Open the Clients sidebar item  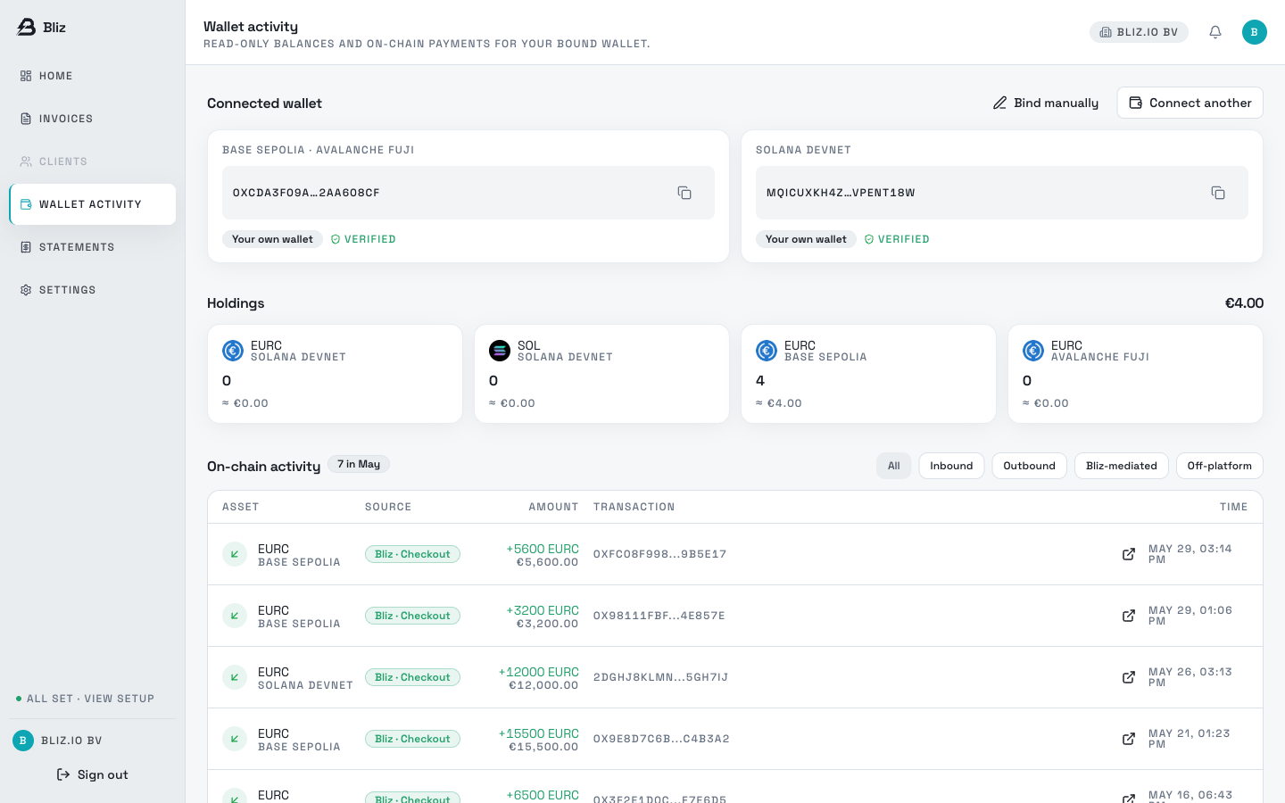[92, 161]
